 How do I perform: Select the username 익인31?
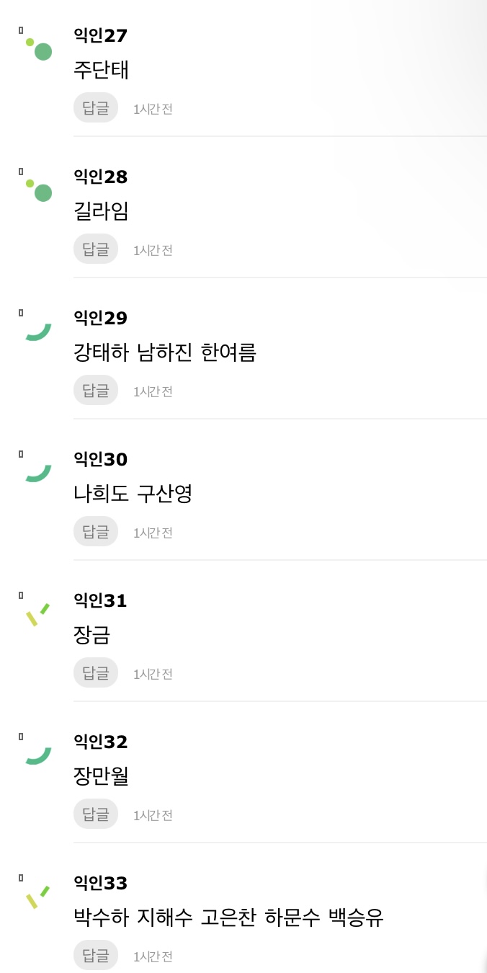(100, 600)
